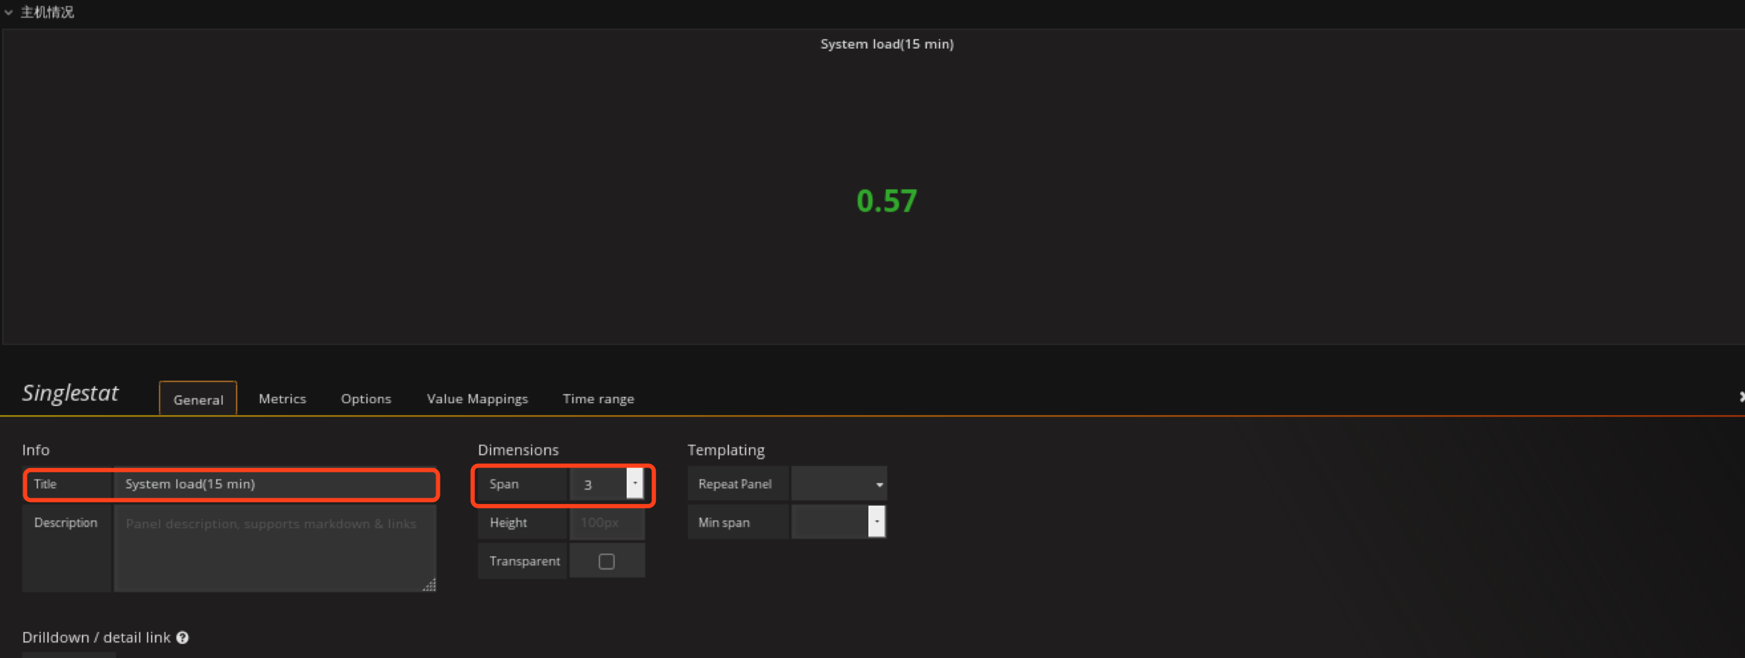The height and width of the screenshot is (658, 1745).
Task: Open the Metrics tab
Action: point(282,399)
